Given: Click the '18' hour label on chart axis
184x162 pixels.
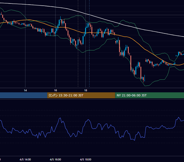Looking at the screenshot, I should tap(86, 90).
